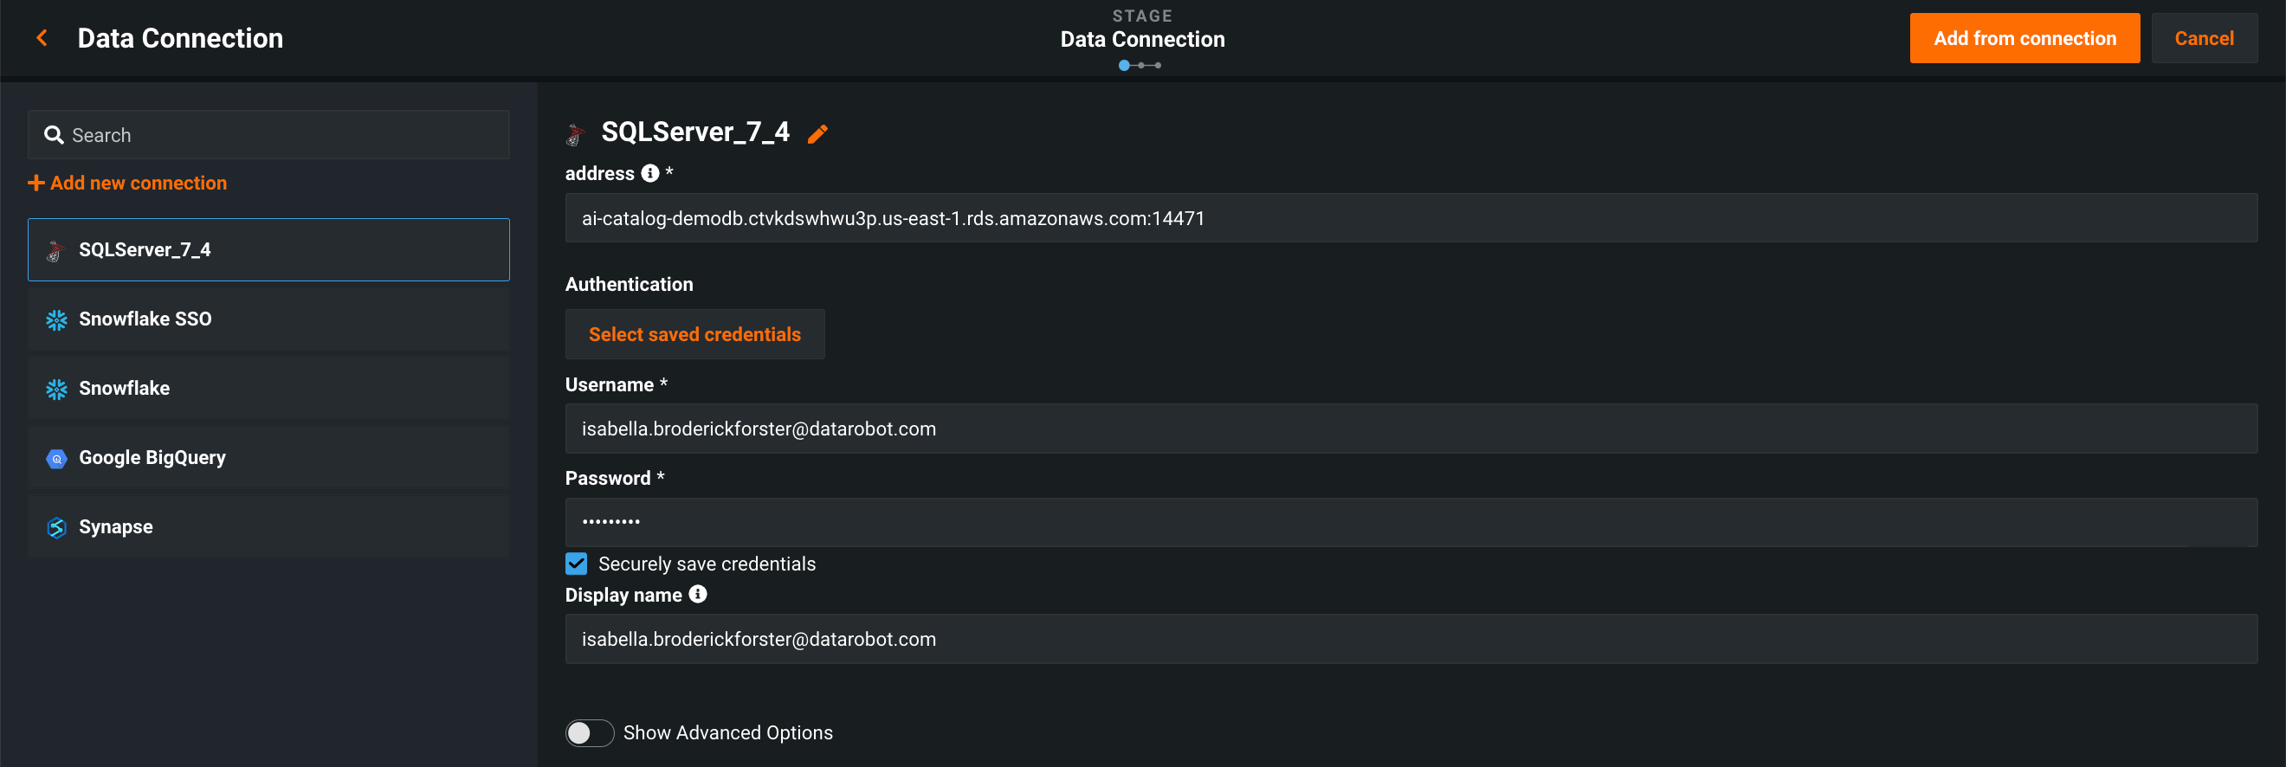The image size is (2286, 767).
Task: Click the address info icon
Action: pos(650,173)
